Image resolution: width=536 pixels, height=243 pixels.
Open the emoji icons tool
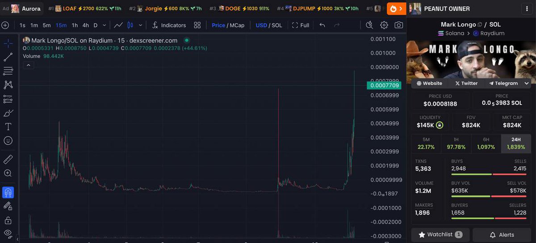tap(8, 140)
